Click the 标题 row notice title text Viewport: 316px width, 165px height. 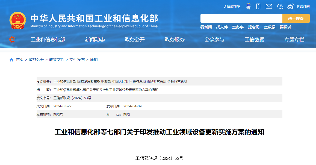tap(106, 90)
